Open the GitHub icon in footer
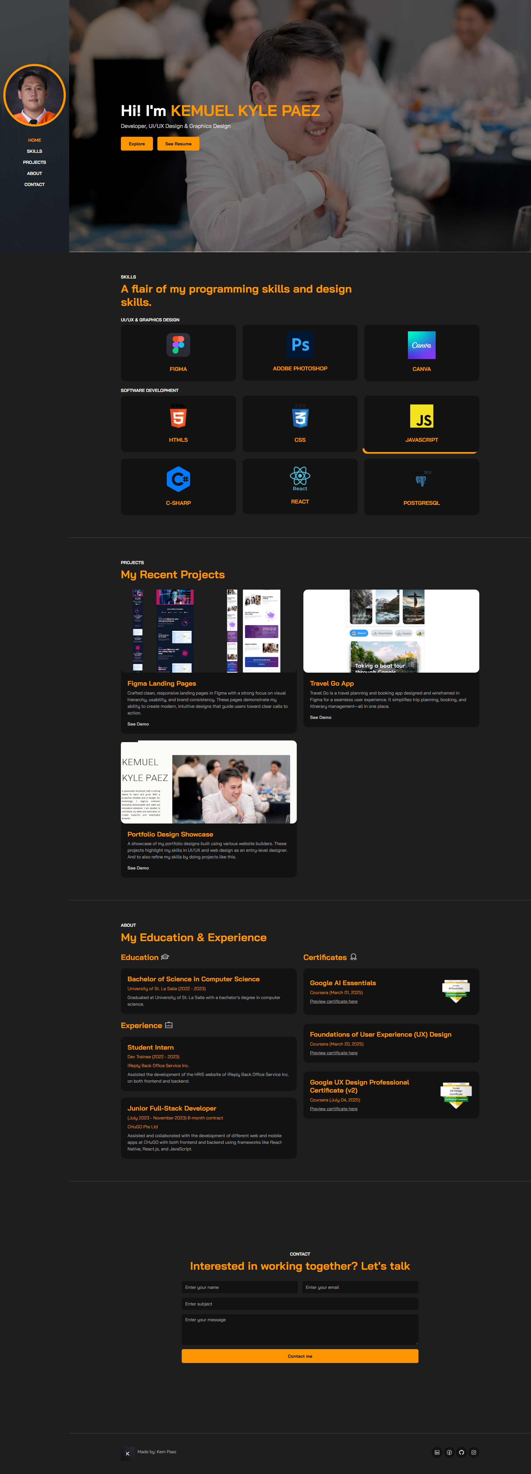This screenshot has height=1474, width=531. pos(461,1452)
